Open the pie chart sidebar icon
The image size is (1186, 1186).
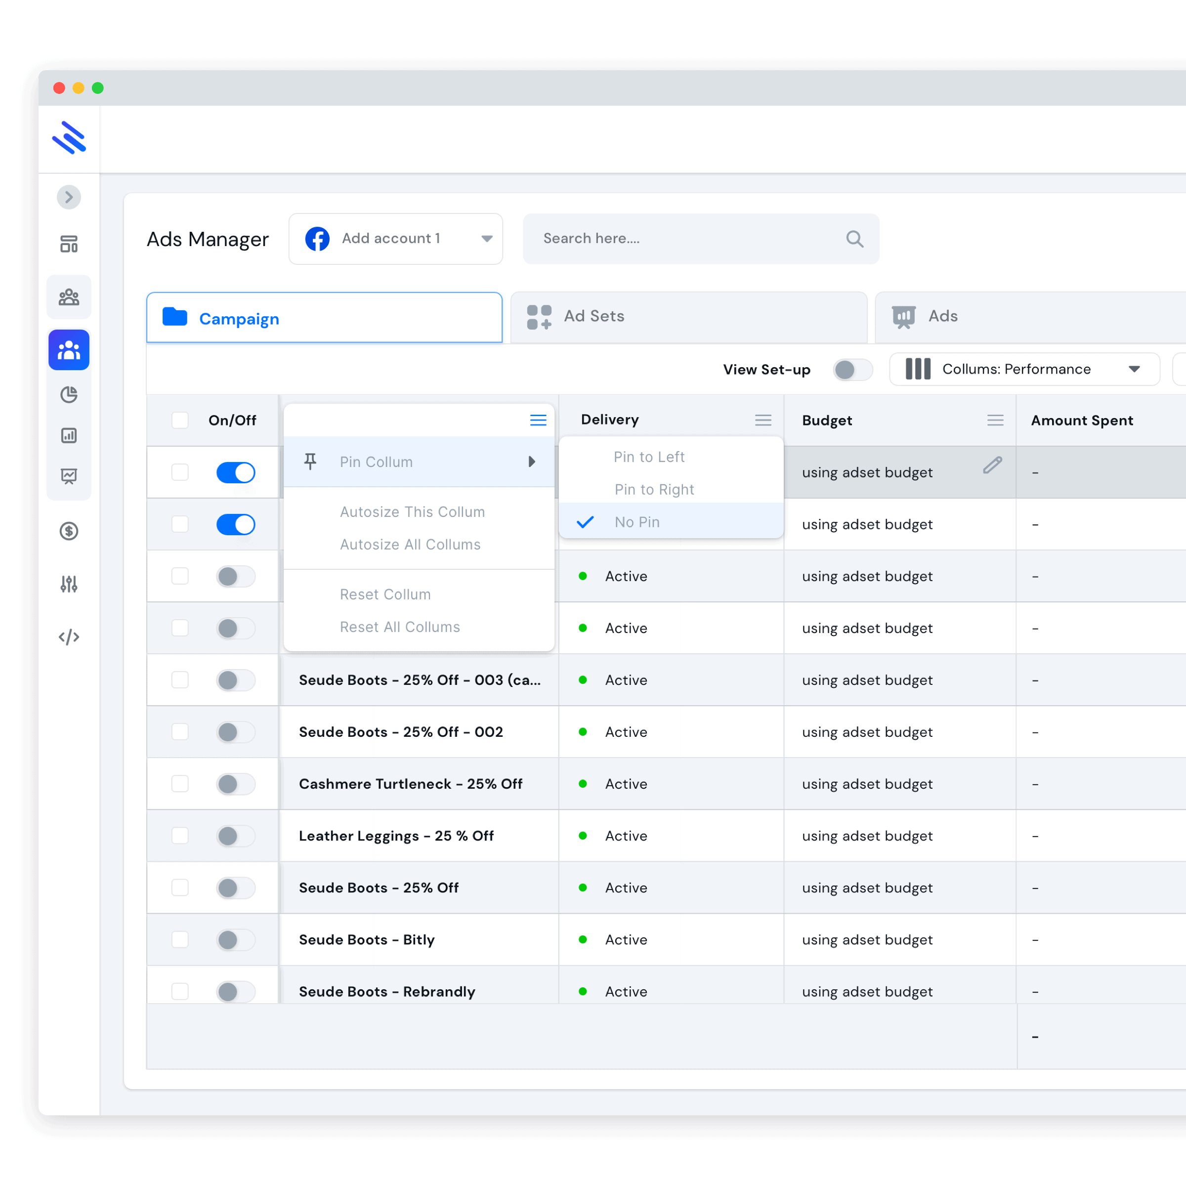[69, 394]
